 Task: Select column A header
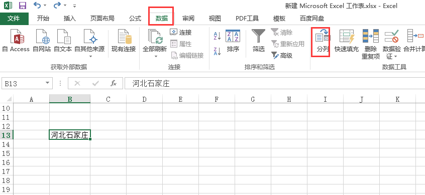coord(32,99)
